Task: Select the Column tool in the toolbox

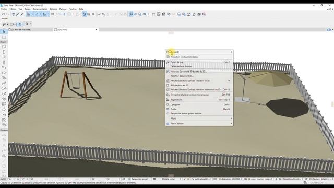Action: point(4,63)
